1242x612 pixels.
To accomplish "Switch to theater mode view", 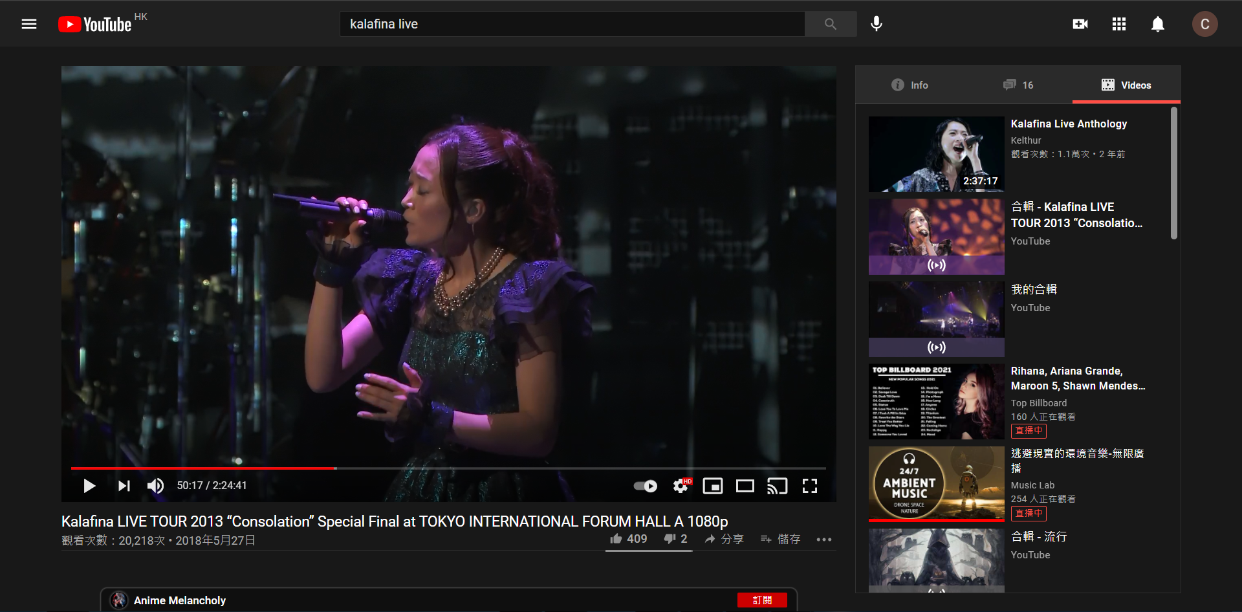I will [745, 486].
